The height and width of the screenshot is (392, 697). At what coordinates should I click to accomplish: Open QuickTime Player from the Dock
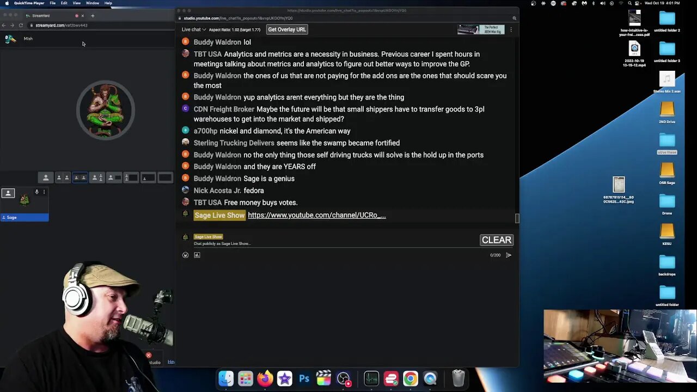(x=430, y=378)
